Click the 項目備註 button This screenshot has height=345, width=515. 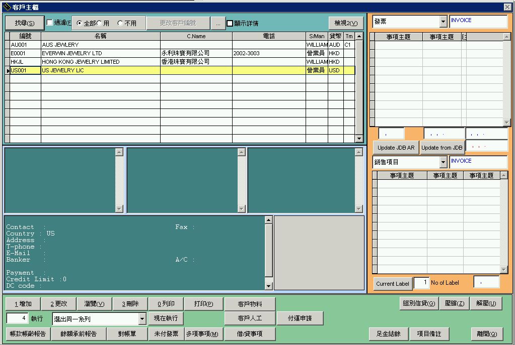429,334
